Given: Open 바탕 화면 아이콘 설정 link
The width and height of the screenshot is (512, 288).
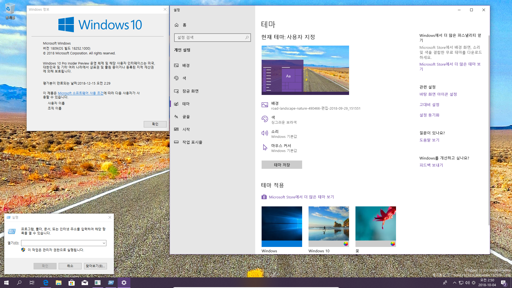Looking at the screenshot, I should 438,94.
